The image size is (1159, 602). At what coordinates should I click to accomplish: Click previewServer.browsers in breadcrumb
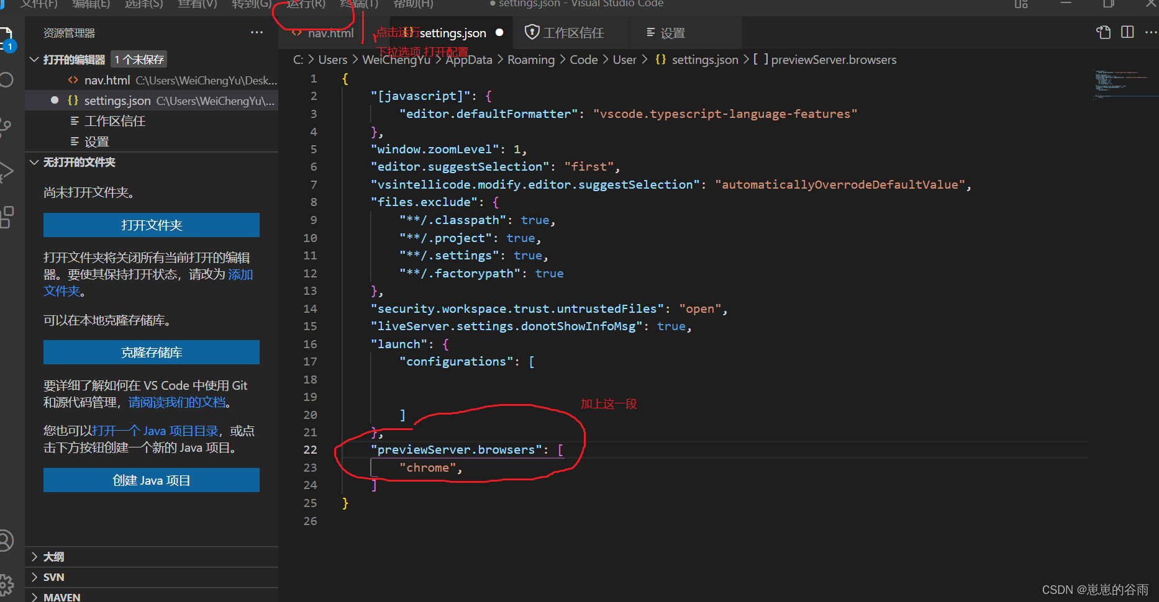tap(834, 60)
